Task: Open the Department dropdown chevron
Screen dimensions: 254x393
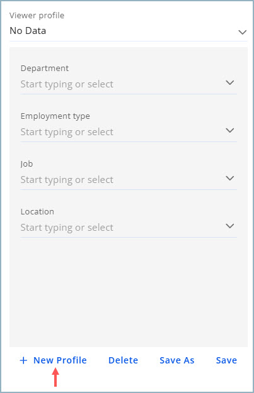Action: coord(229,82)
